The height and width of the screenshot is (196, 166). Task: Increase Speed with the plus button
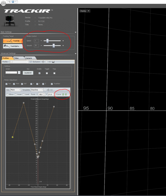pos(63,41)
